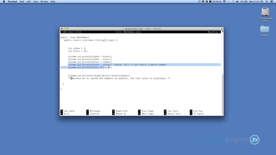This screenshot has height=155, width=276.
Task: Click the Terminal window title bar text
Action: (x=143, y=29)
